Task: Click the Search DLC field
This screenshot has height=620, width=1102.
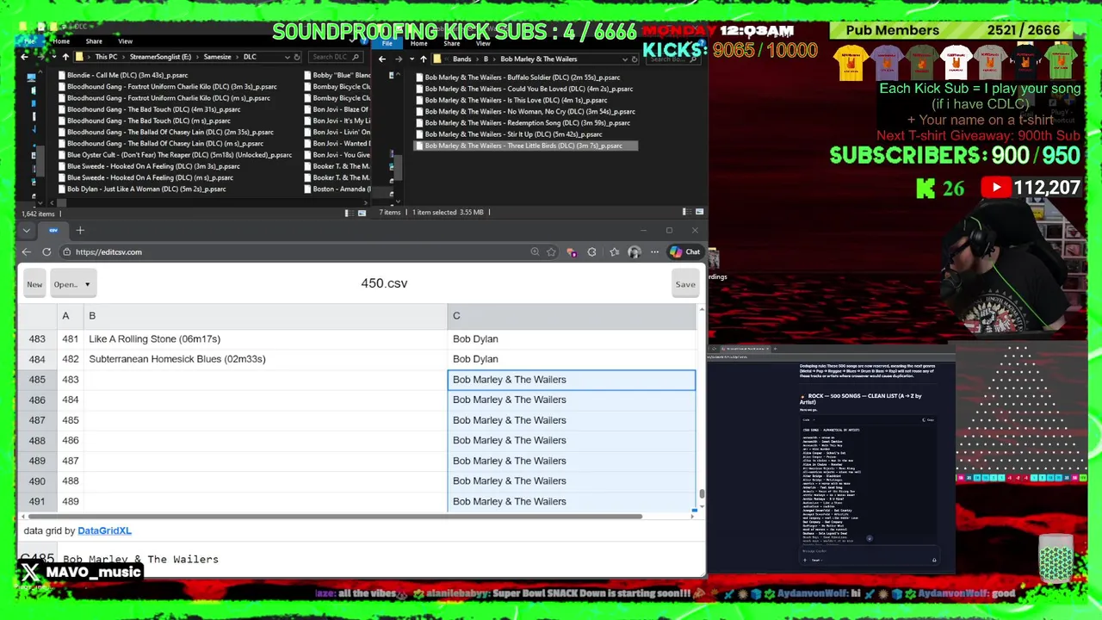Action: pyautogui.click(x=335, y=57)
